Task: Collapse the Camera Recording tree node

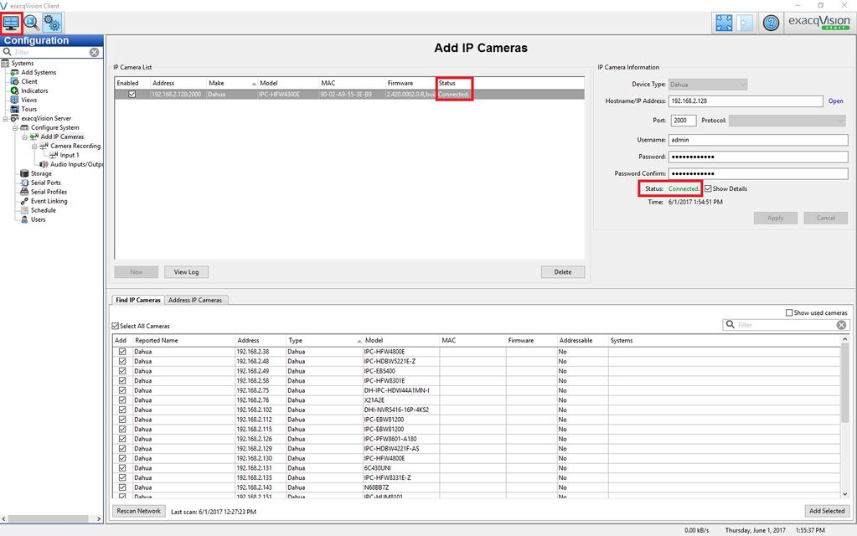Action: click(34, 146)
